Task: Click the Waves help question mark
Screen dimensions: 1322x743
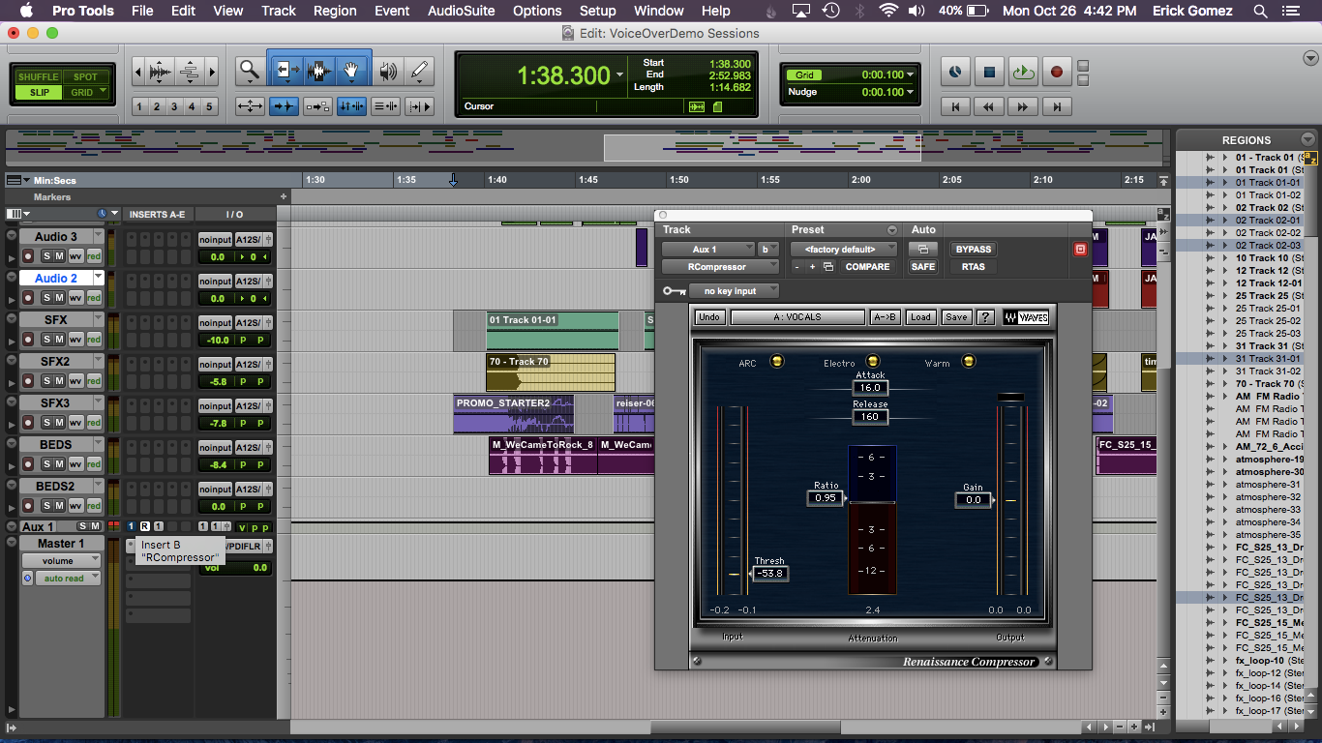Action: point(985,316)
